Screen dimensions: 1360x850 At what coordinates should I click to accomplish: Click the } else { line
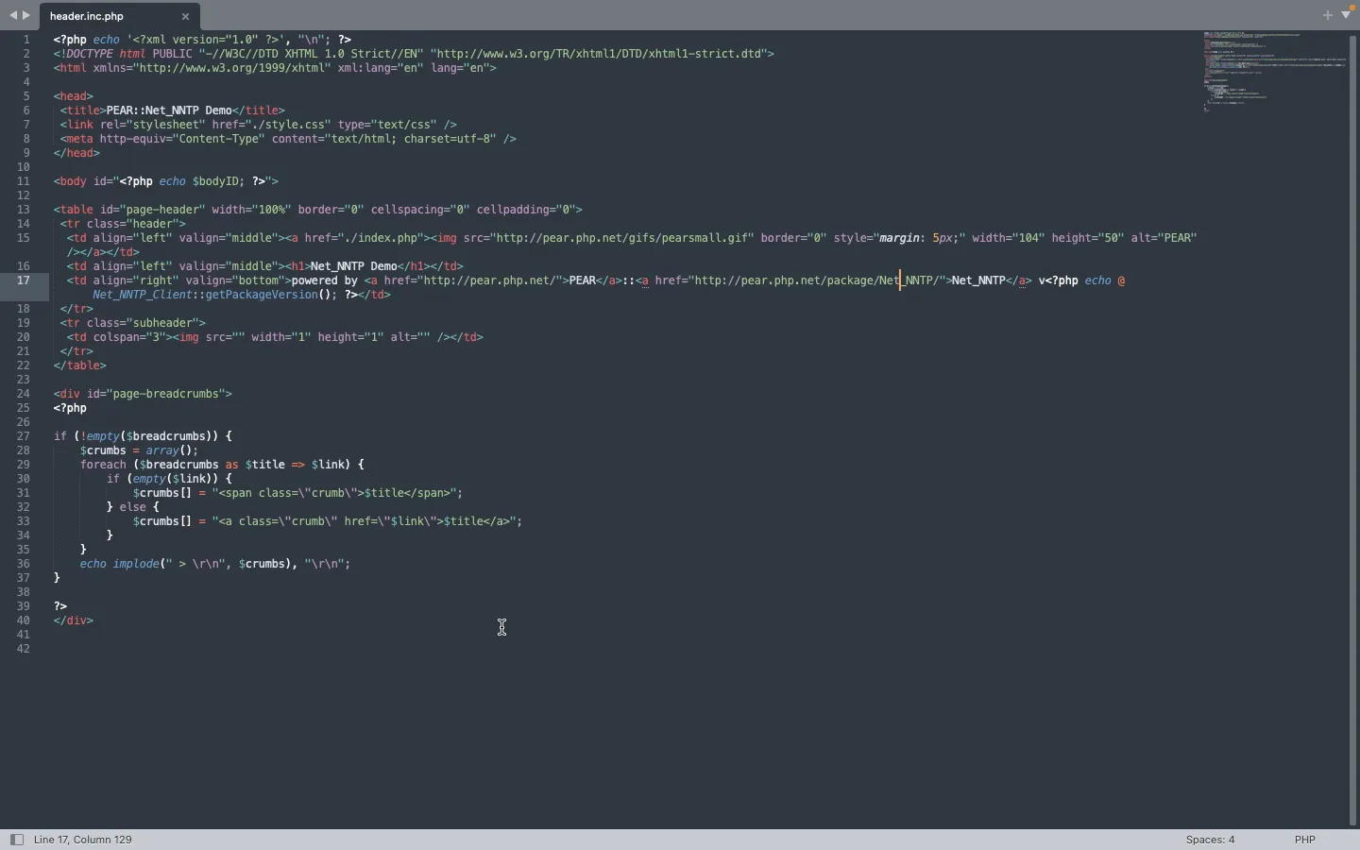133,507
